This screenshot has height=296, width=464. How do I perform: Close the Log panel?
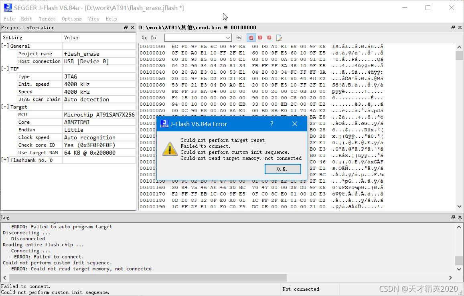(x=460, y=217)
